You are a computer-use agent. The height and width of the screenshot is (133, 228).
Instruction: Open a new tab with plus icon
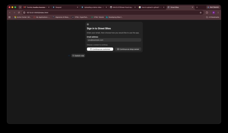coord(197,7)
